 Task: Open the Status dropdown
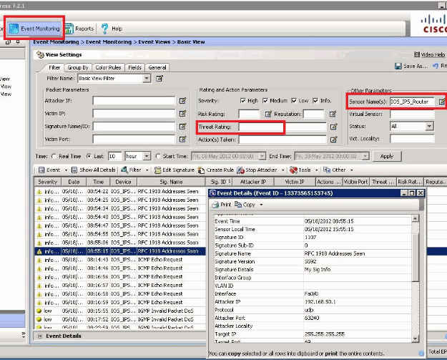point(429,126)
